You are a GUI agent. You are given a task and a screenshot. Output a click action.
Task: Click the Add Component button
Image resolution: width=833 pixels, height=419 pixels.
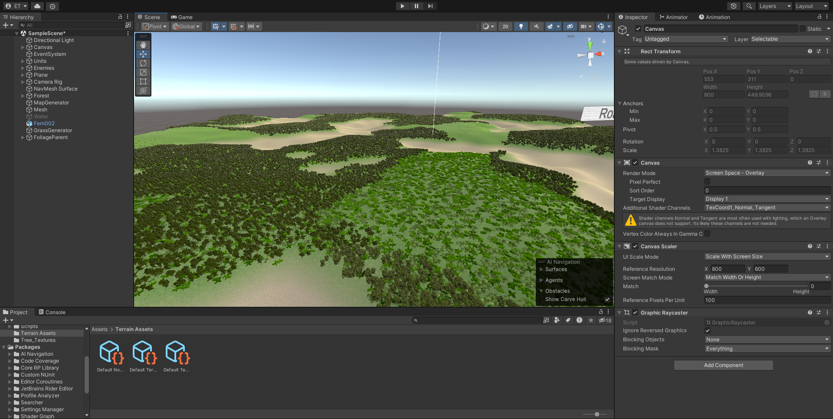click(723, 365)
